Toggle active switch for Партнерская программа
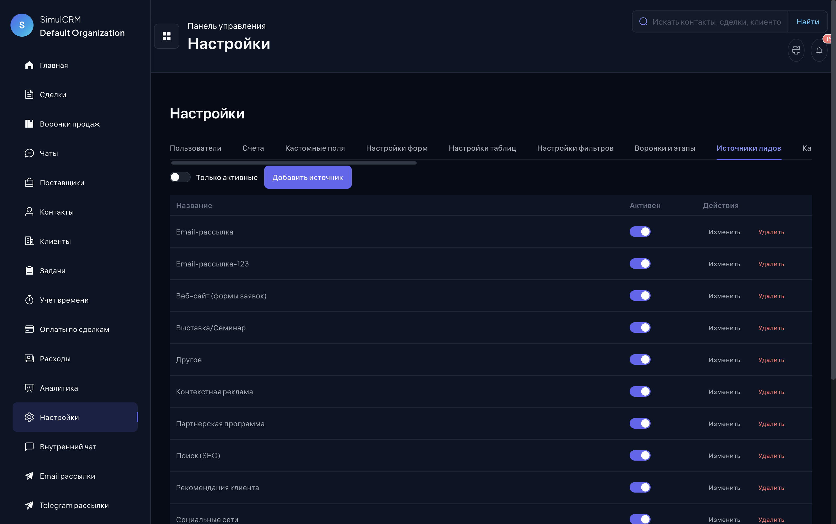This screenshot has width=836, height=524. 640,423
